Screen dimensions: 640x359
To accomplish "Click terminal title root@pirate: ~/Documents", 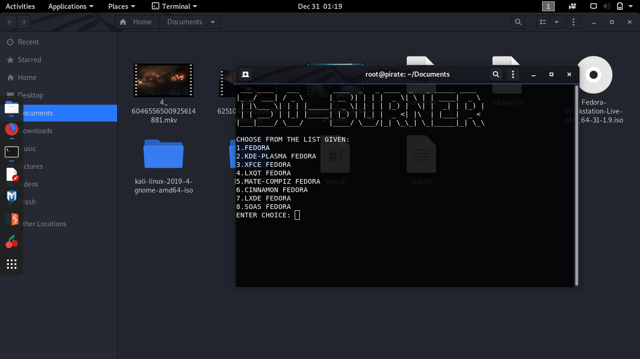I will [x=408, y=74].
